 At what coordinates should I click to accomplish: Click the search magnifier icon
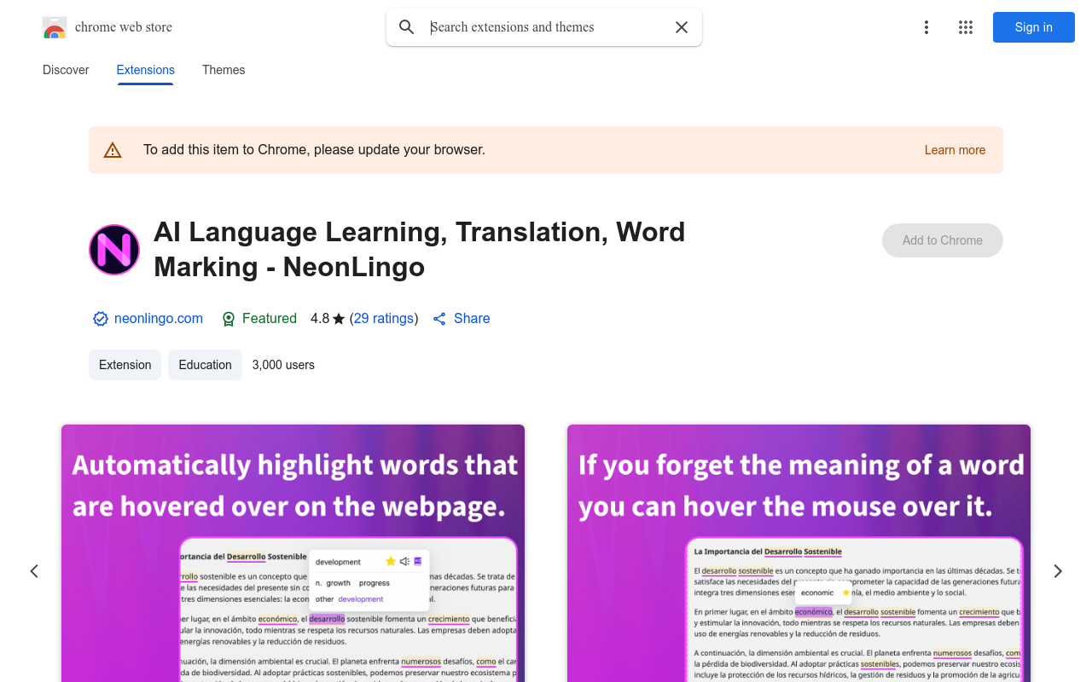(x=407, y=27)
